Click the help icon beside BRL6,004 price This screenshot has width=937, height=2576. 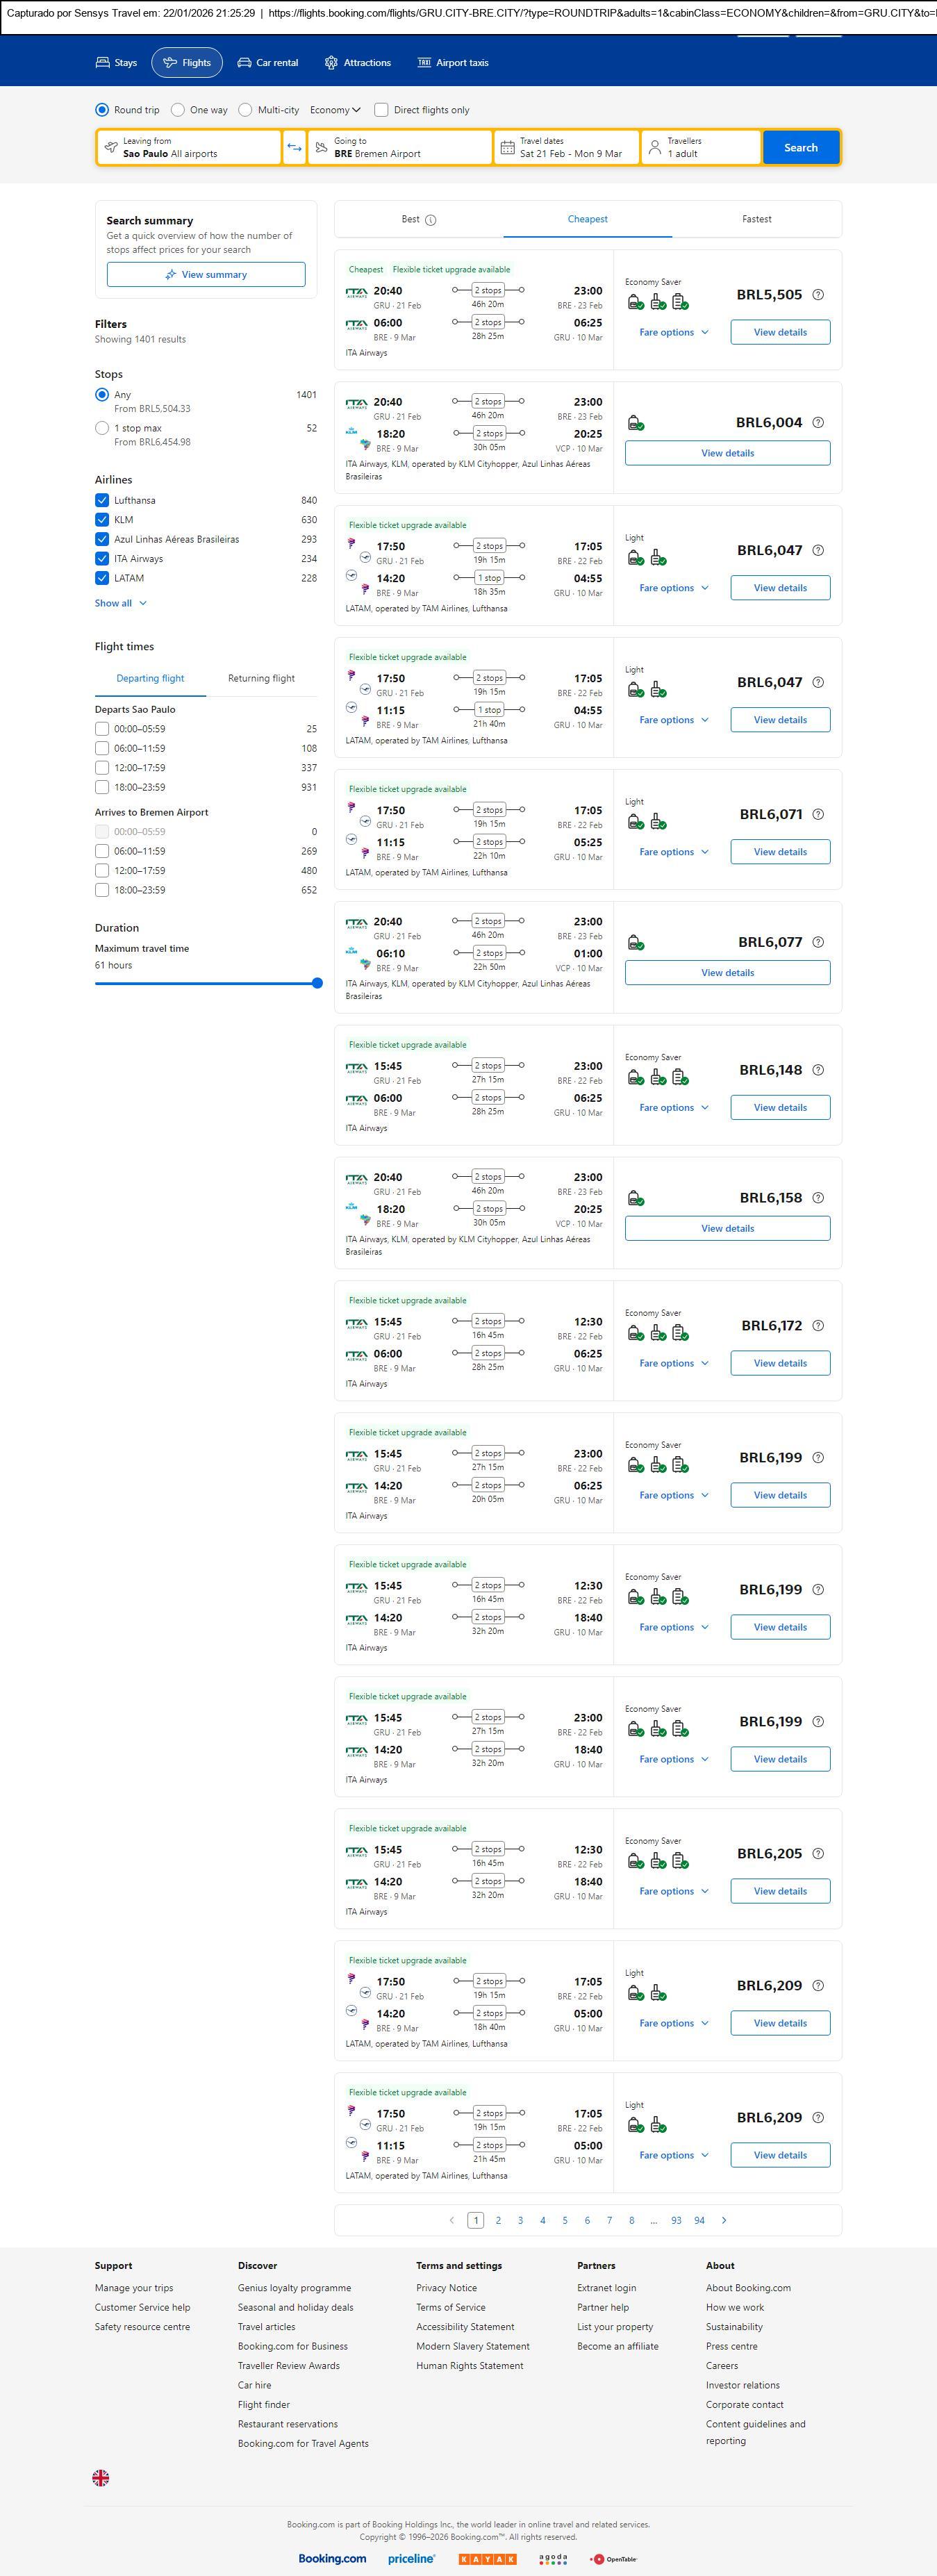[x=818, y=423]
